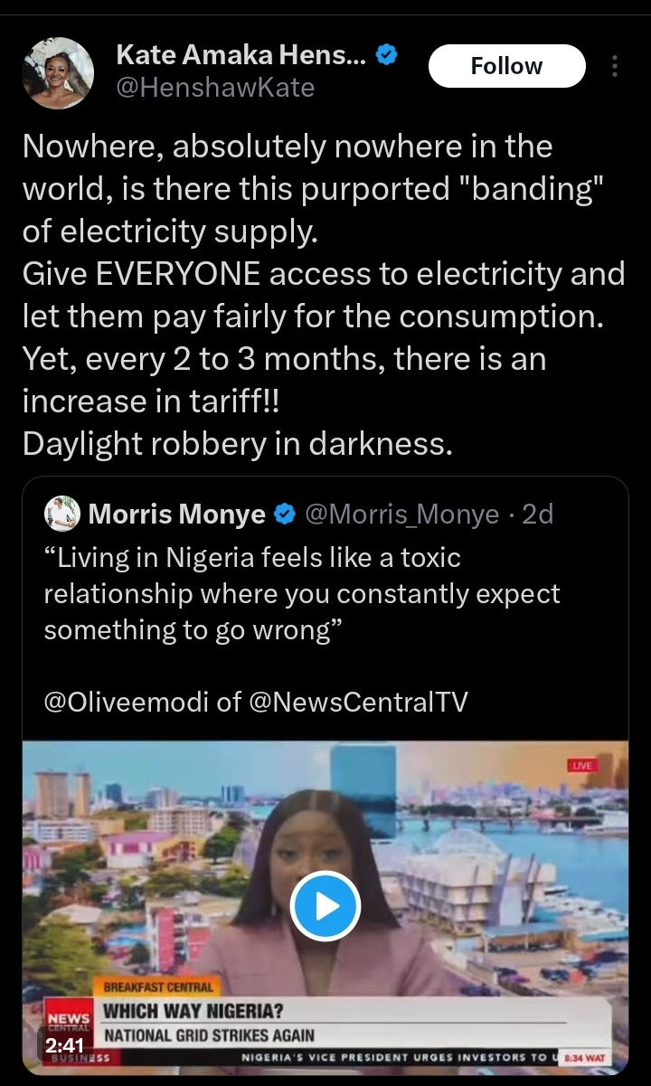Play the News Central video
This screenshot has height=1086, width=651.
[325, 906]
